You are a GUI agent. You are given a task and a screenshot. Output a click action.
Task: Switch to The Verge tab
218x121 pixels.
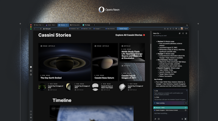coord(87,25)
